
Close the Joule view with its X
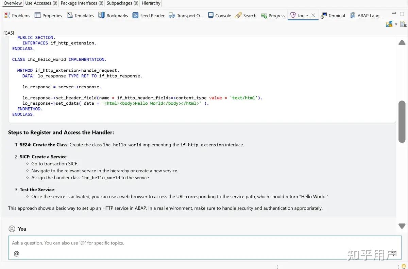coord(313,15)
